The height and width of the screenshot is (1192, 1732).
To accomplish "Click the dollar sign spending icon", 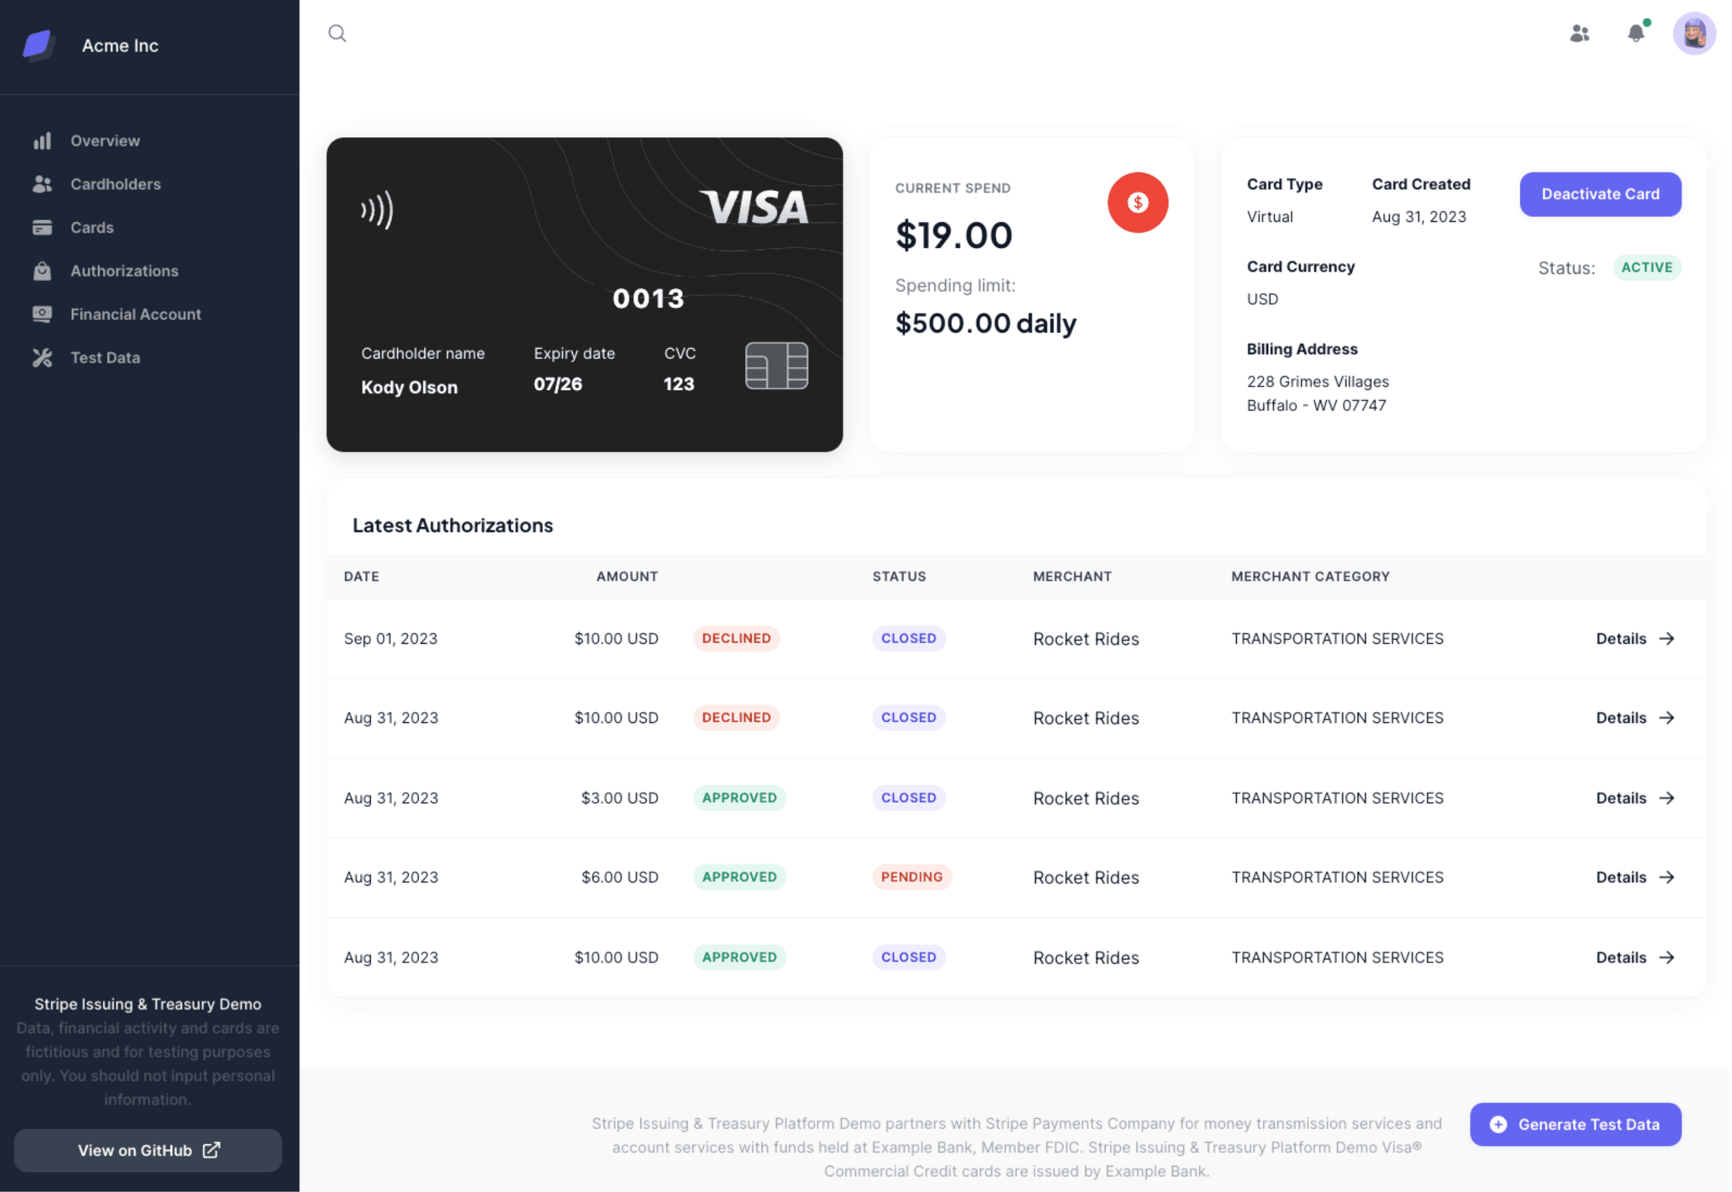I will 1137,201.
